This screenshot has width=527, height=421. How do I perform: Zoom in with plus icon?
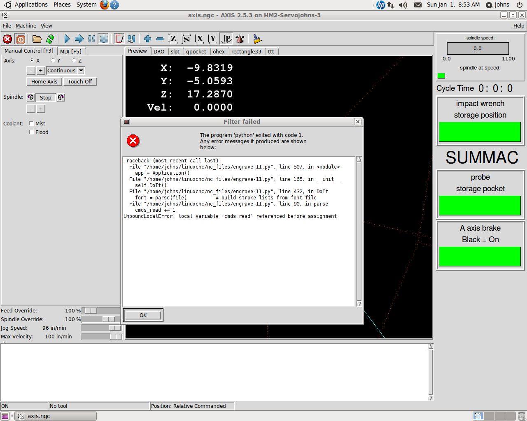point(147,39)
